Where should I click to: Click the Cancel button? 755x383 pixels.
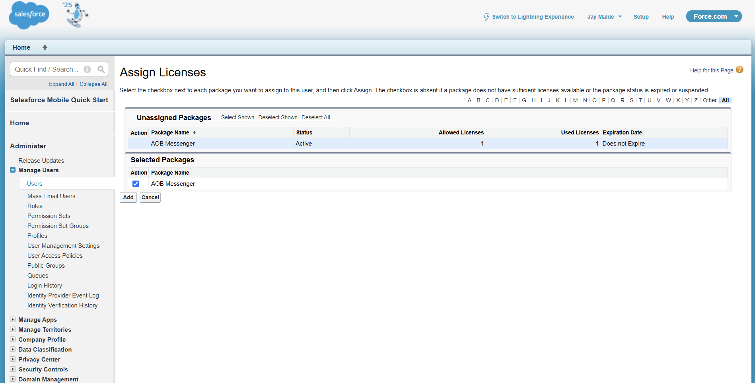[x=150, y=197]
